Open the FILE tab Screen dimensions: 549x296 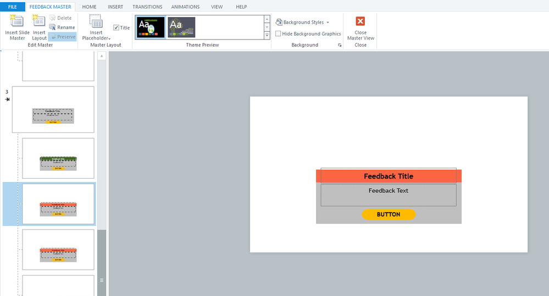[13, 7]
